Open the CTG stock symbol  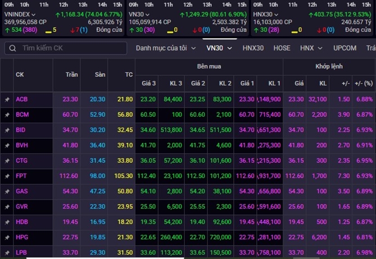point(21,161)
